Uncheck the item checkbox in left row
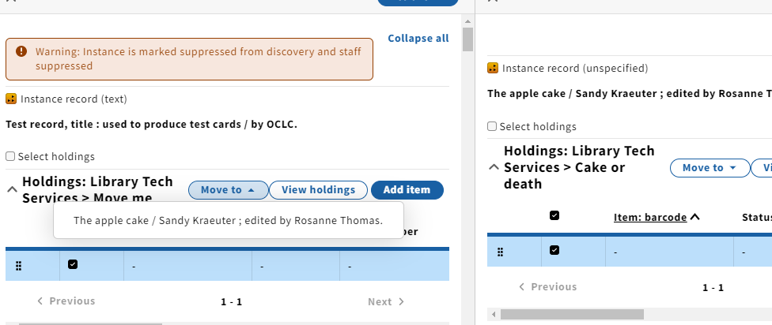The width and height of the screenshot is (772, 325). (x=73, y=264)
